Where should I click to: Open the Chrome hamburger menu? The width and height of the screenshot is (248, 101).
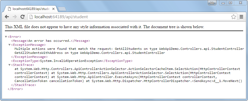(x=241, y=17)
